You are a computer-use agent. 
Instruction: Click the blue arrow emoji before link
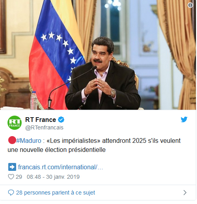[12, 167]
